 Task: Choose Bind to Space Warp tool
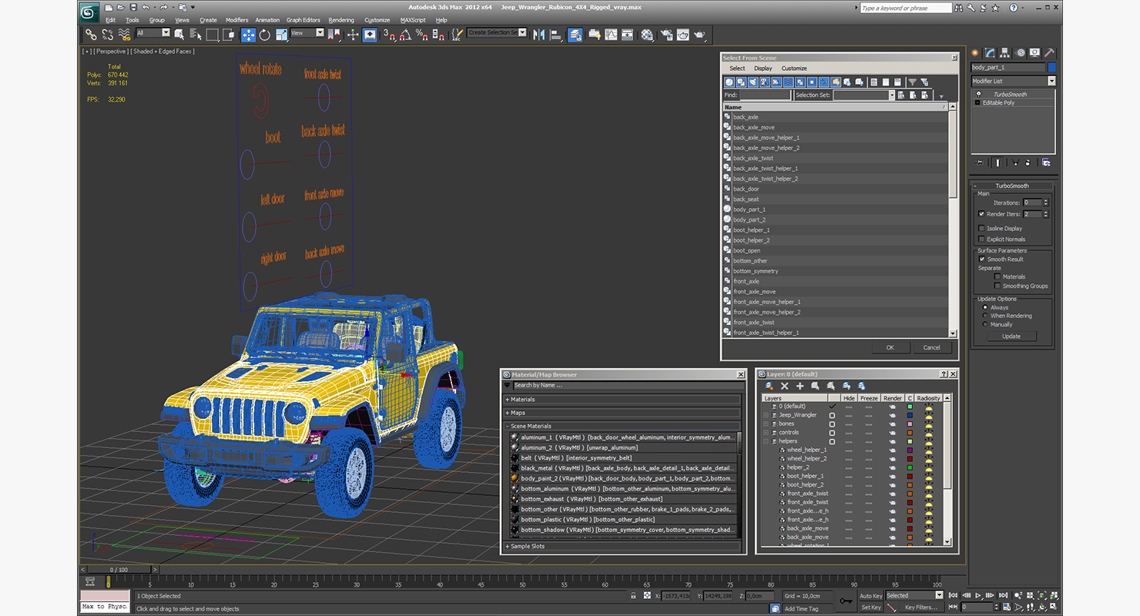tap(124, 35)
